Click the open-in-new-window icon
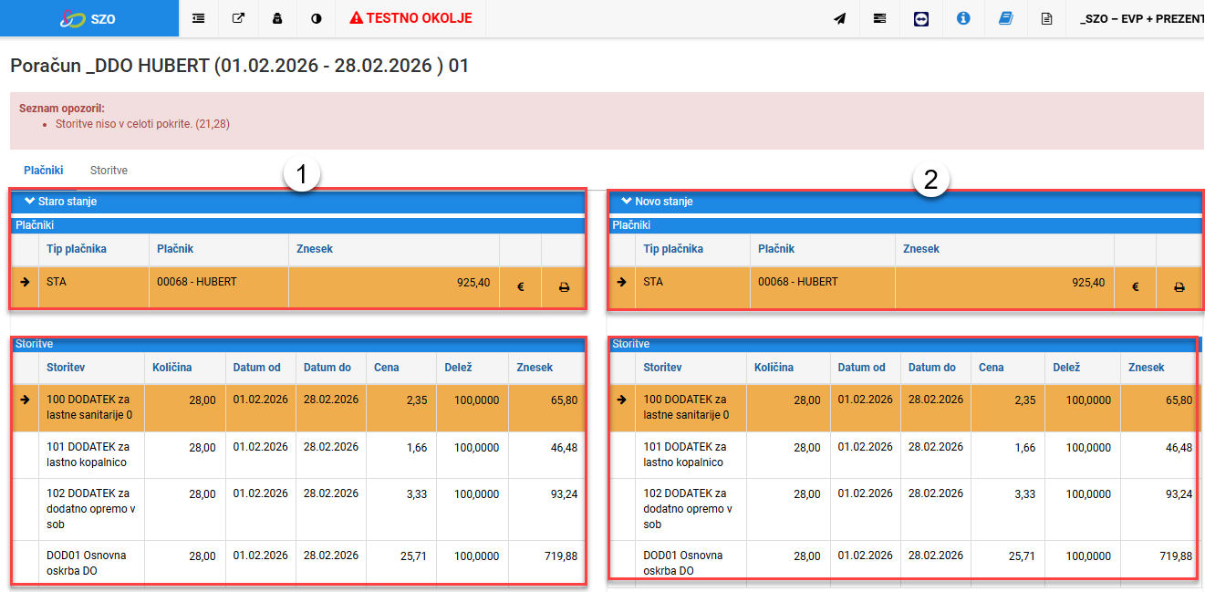 (238, 18)
